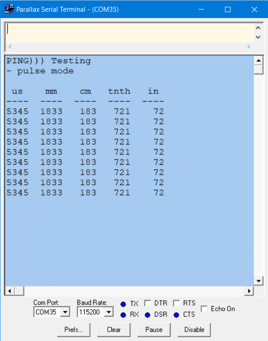Click the Parallax Serial Terminal app icon
This screenshot has height=341, width=268.
9,9
